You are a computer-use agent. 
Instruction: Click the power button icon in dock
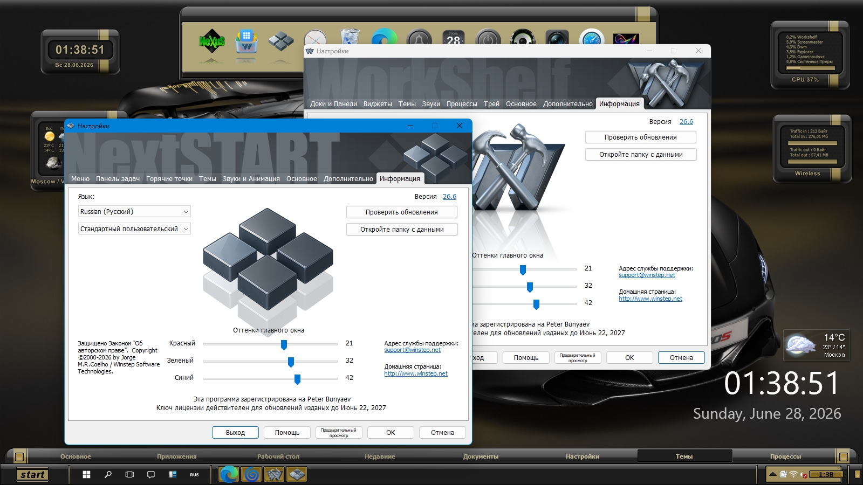pos(488,37)
